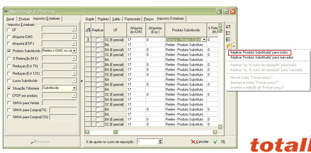
Task: Click the Alíquotas (Esp.) column header
Action: 155,30
